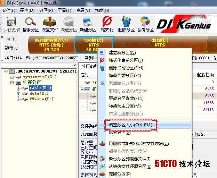
Task: Click the 快速分区 toolbar icon
Action: click(x=69, y=24)
